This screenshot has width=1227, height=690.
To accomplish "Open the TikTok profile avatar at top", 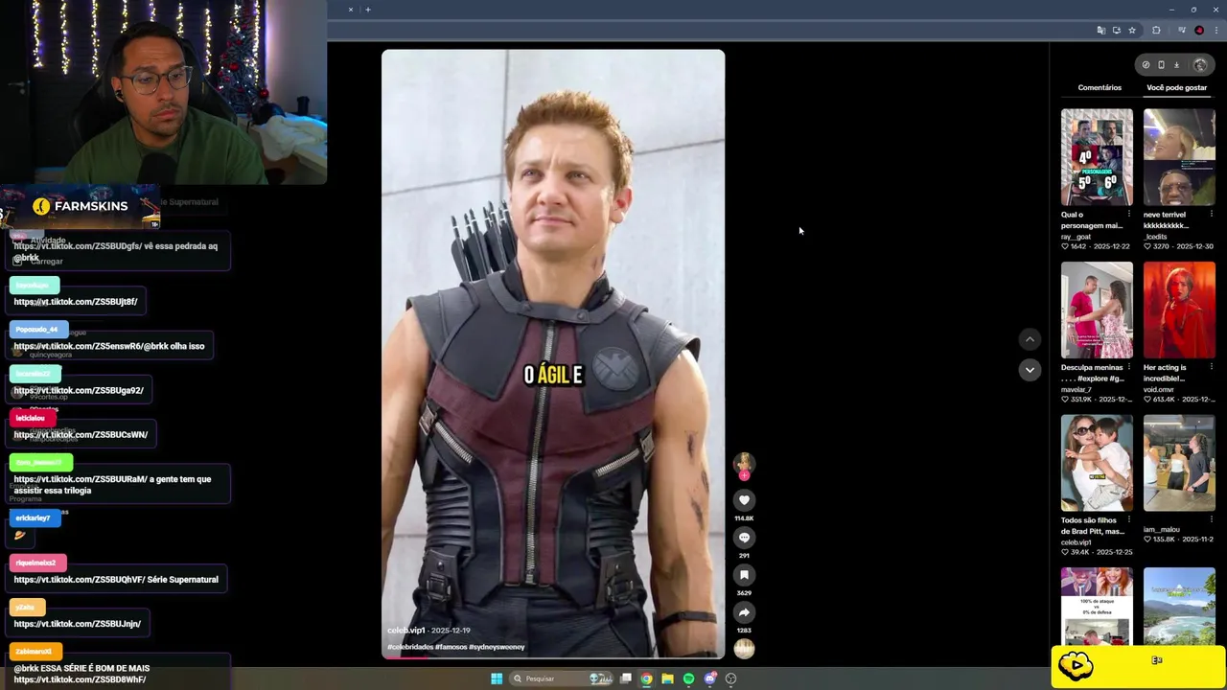I will (1200, 65).
